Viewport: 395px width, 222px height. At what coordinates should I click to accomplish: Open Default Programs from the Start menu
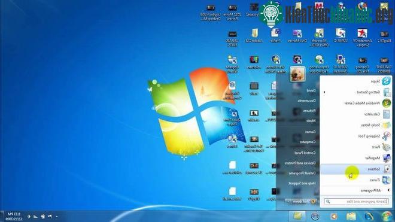pyautogui.click(x=302, y=174)
